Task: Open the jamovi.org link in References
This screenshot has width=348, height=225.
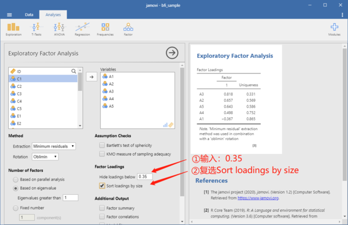Action: 258,198
